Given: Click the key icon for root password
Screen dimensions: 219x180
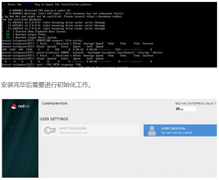Looking at the screenshot, I should tap(50, 130).
